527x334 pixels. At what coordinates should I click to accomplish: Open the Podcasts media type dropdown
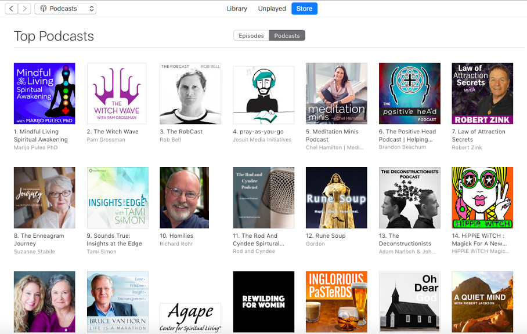pos(65,8)
